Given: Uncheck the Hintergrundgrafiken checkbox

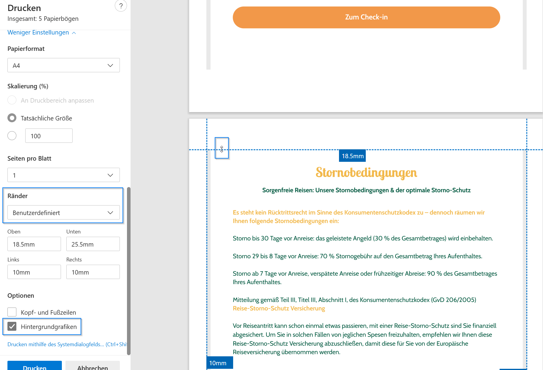Looking at the screenshot, I should [x=12, y=327].
